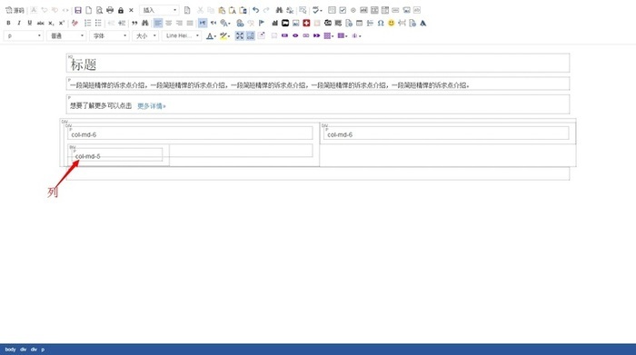
Task: Remove formatting with eraser icon
Action: 75,23
